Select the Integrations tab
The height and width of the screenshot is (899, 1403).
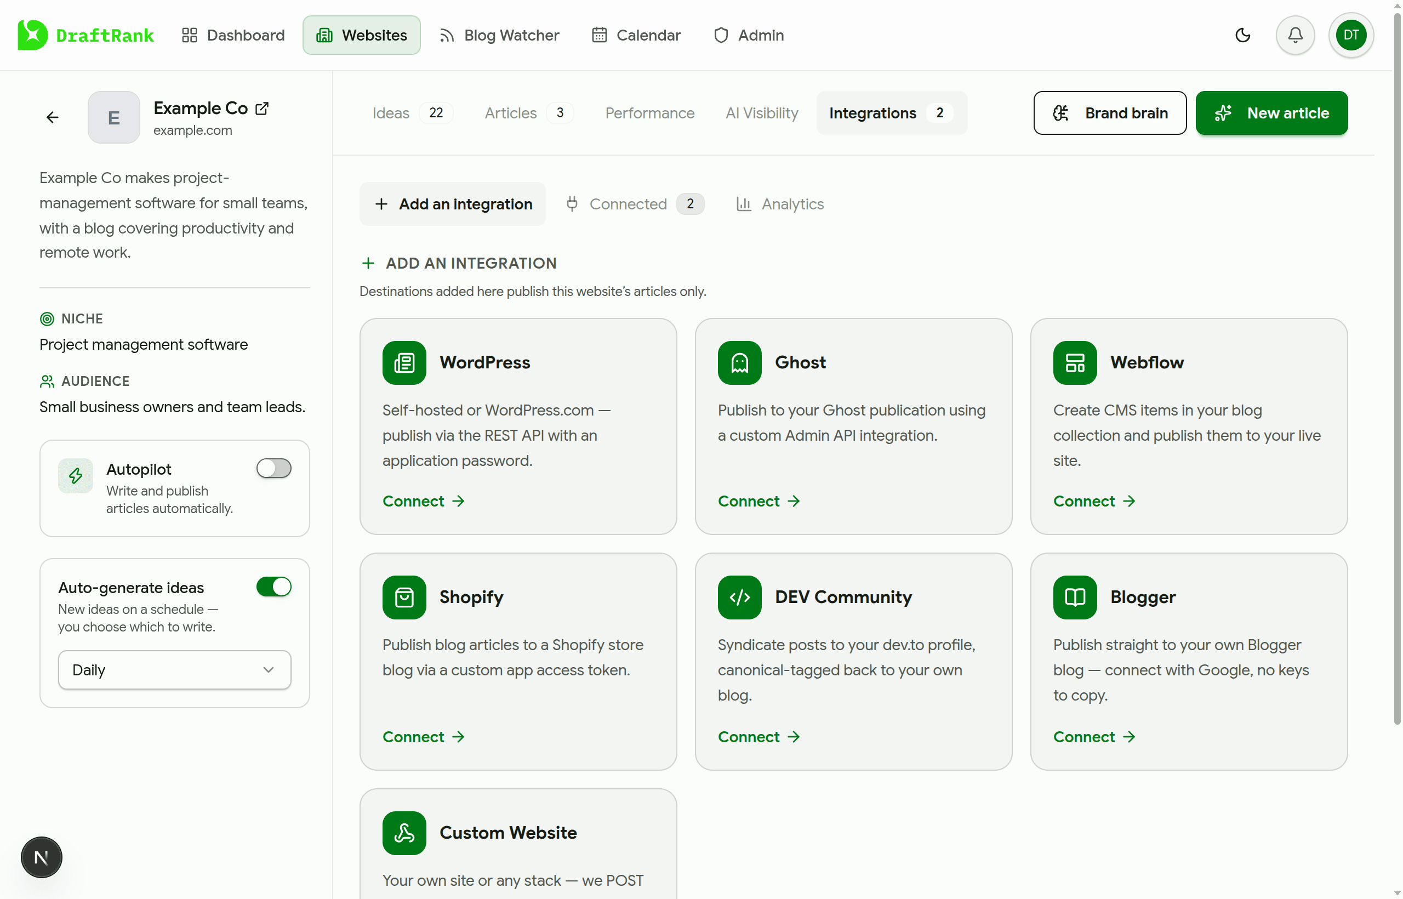pos(891,113)
